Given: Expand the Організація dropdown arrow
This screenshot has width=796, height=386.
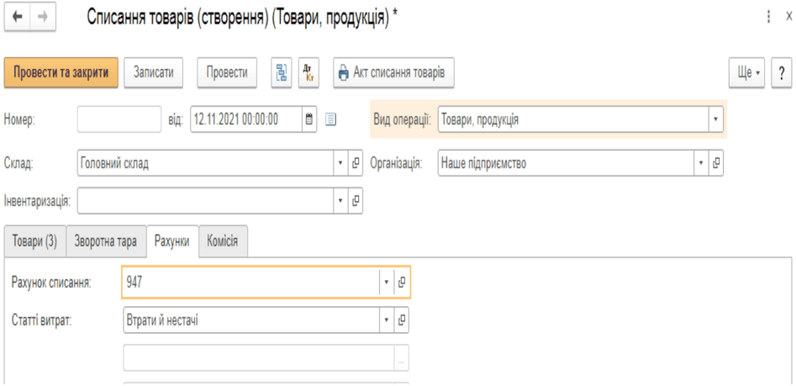Looking at the screenshot, I should coord(701,163).
